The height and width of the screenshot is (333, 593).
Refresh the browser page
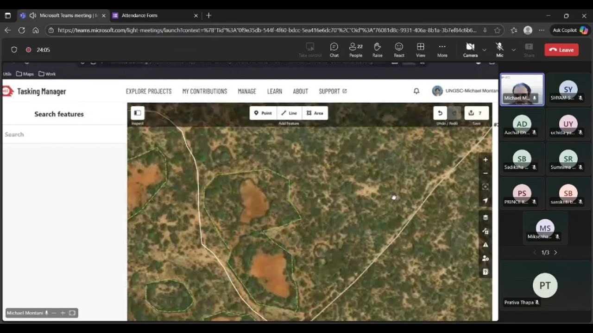[x=22, y=30]
